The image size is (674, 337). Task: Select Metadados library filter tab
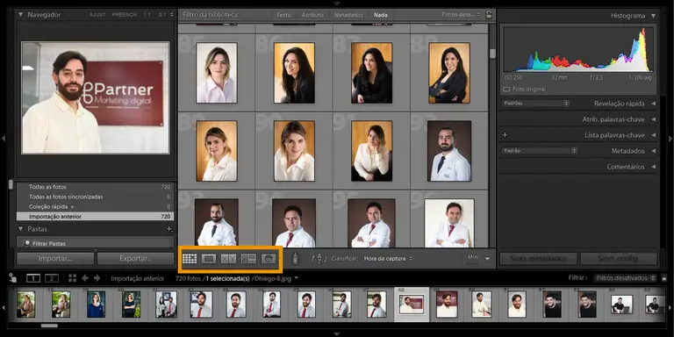coord(348,15)
